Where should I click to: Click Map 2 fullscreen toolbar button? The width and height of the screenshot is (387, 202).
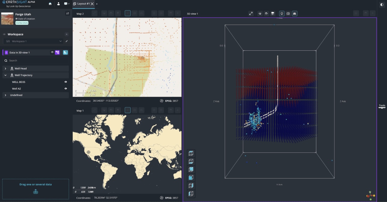(94, 13)
